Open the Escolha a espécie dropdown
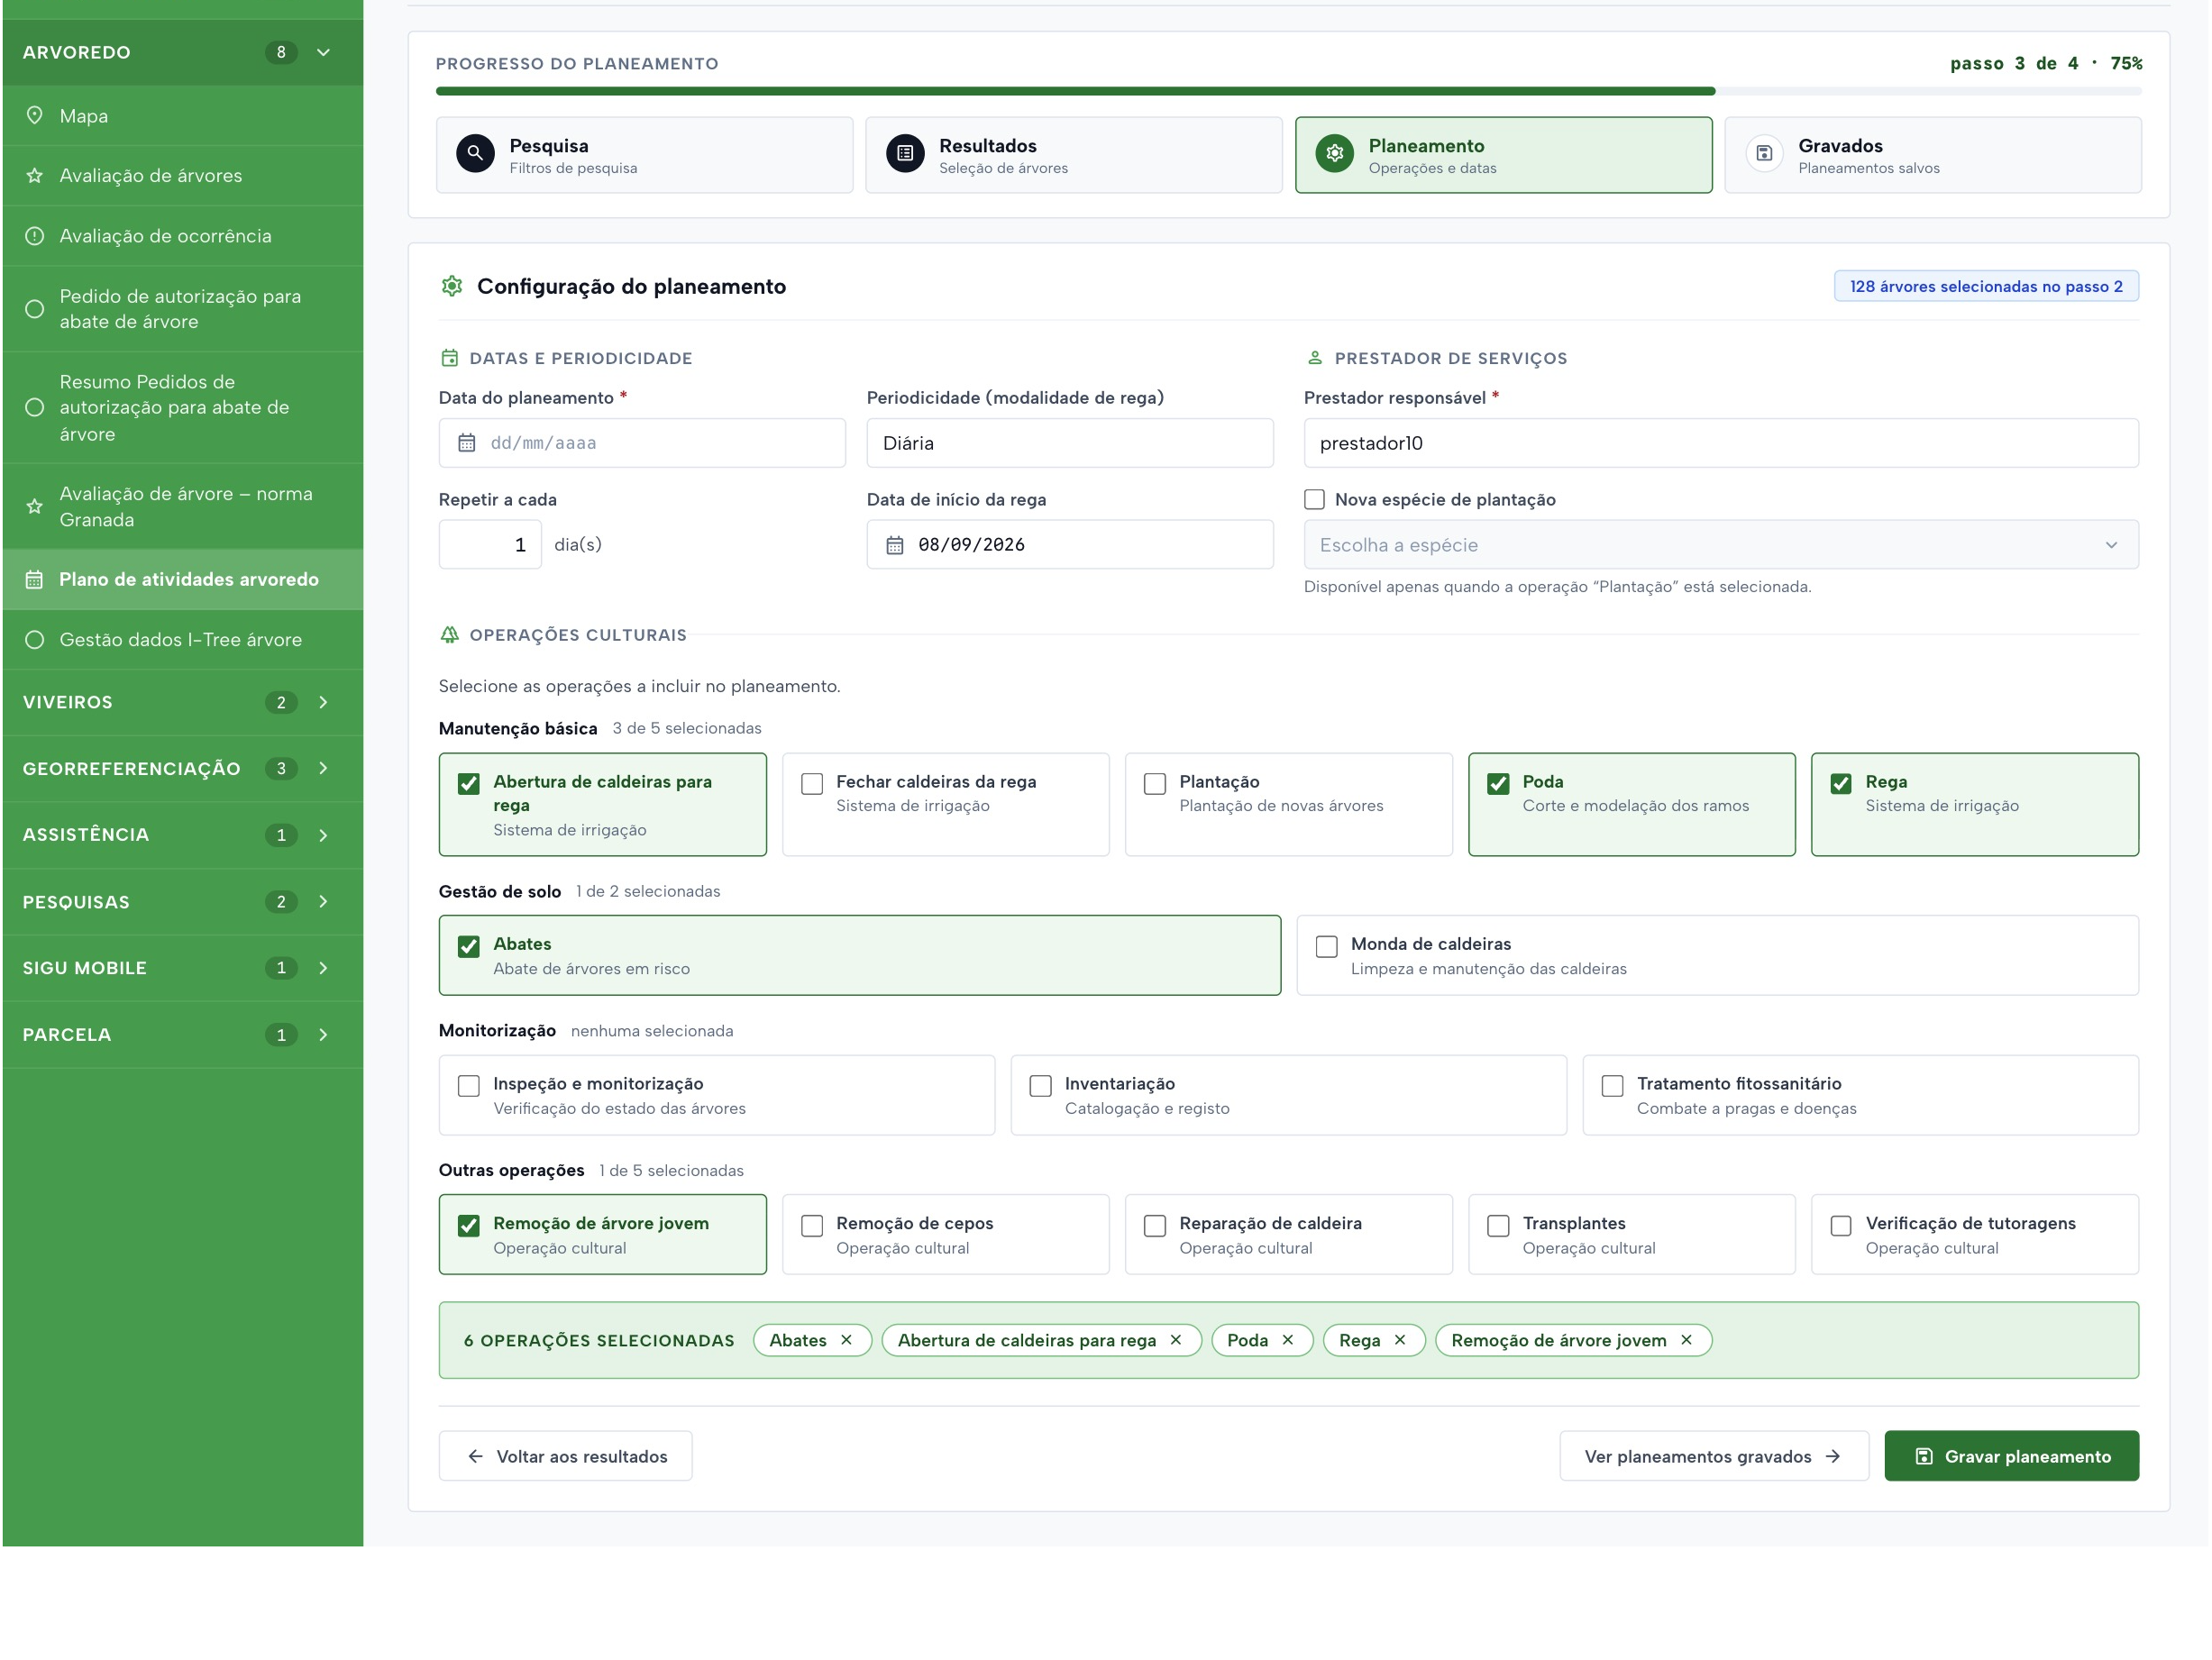Viewport: 2212px width, 1660px height. pos(1721,545)
